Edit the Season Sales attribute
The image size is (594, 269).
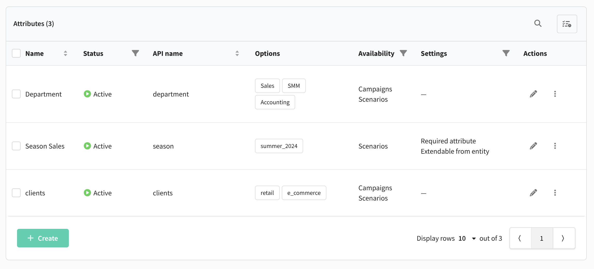click(x=533, y=146)
